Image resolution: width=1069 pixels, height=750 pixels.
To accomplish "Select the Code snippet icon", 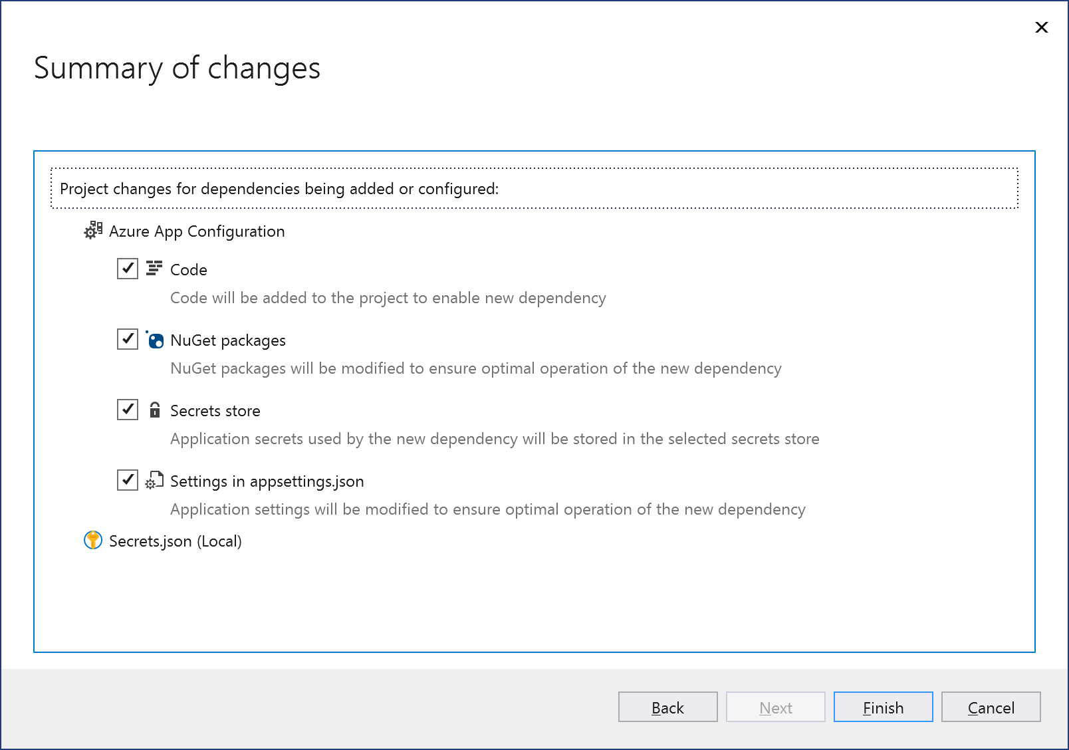I will (154, 269).
